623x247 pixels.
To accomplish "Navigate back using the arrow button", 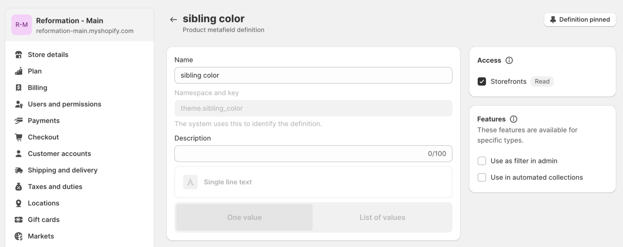I will point(173,19).
